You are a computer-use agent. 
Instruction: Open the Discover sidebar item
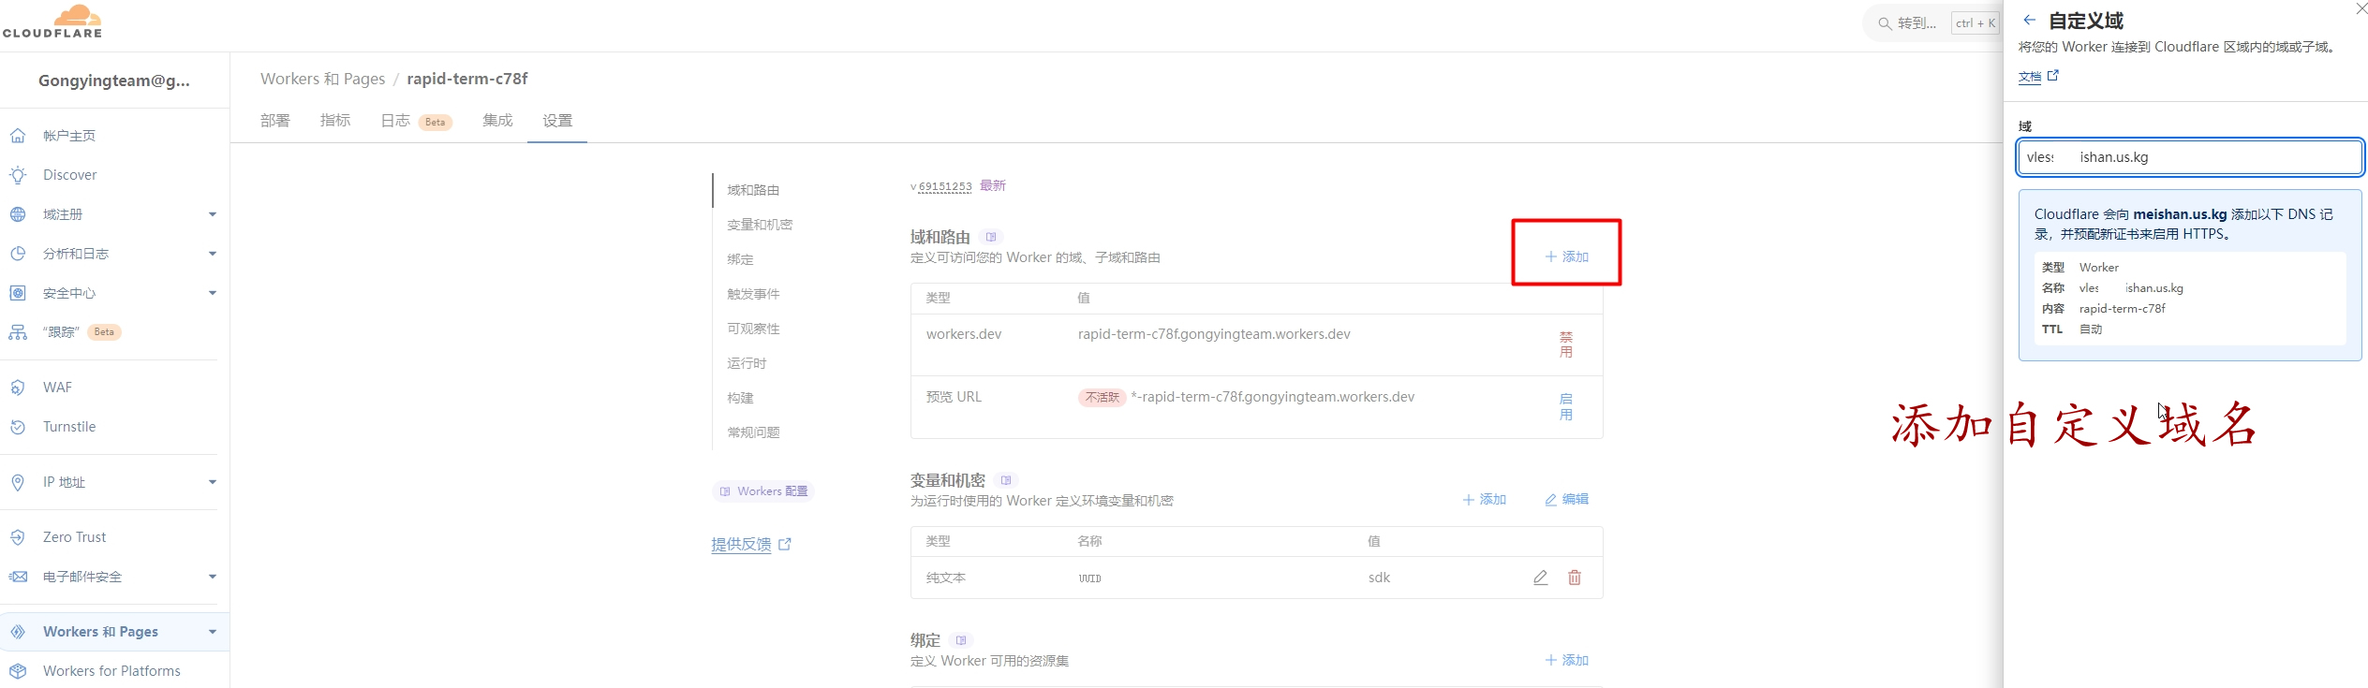point(69,175)
